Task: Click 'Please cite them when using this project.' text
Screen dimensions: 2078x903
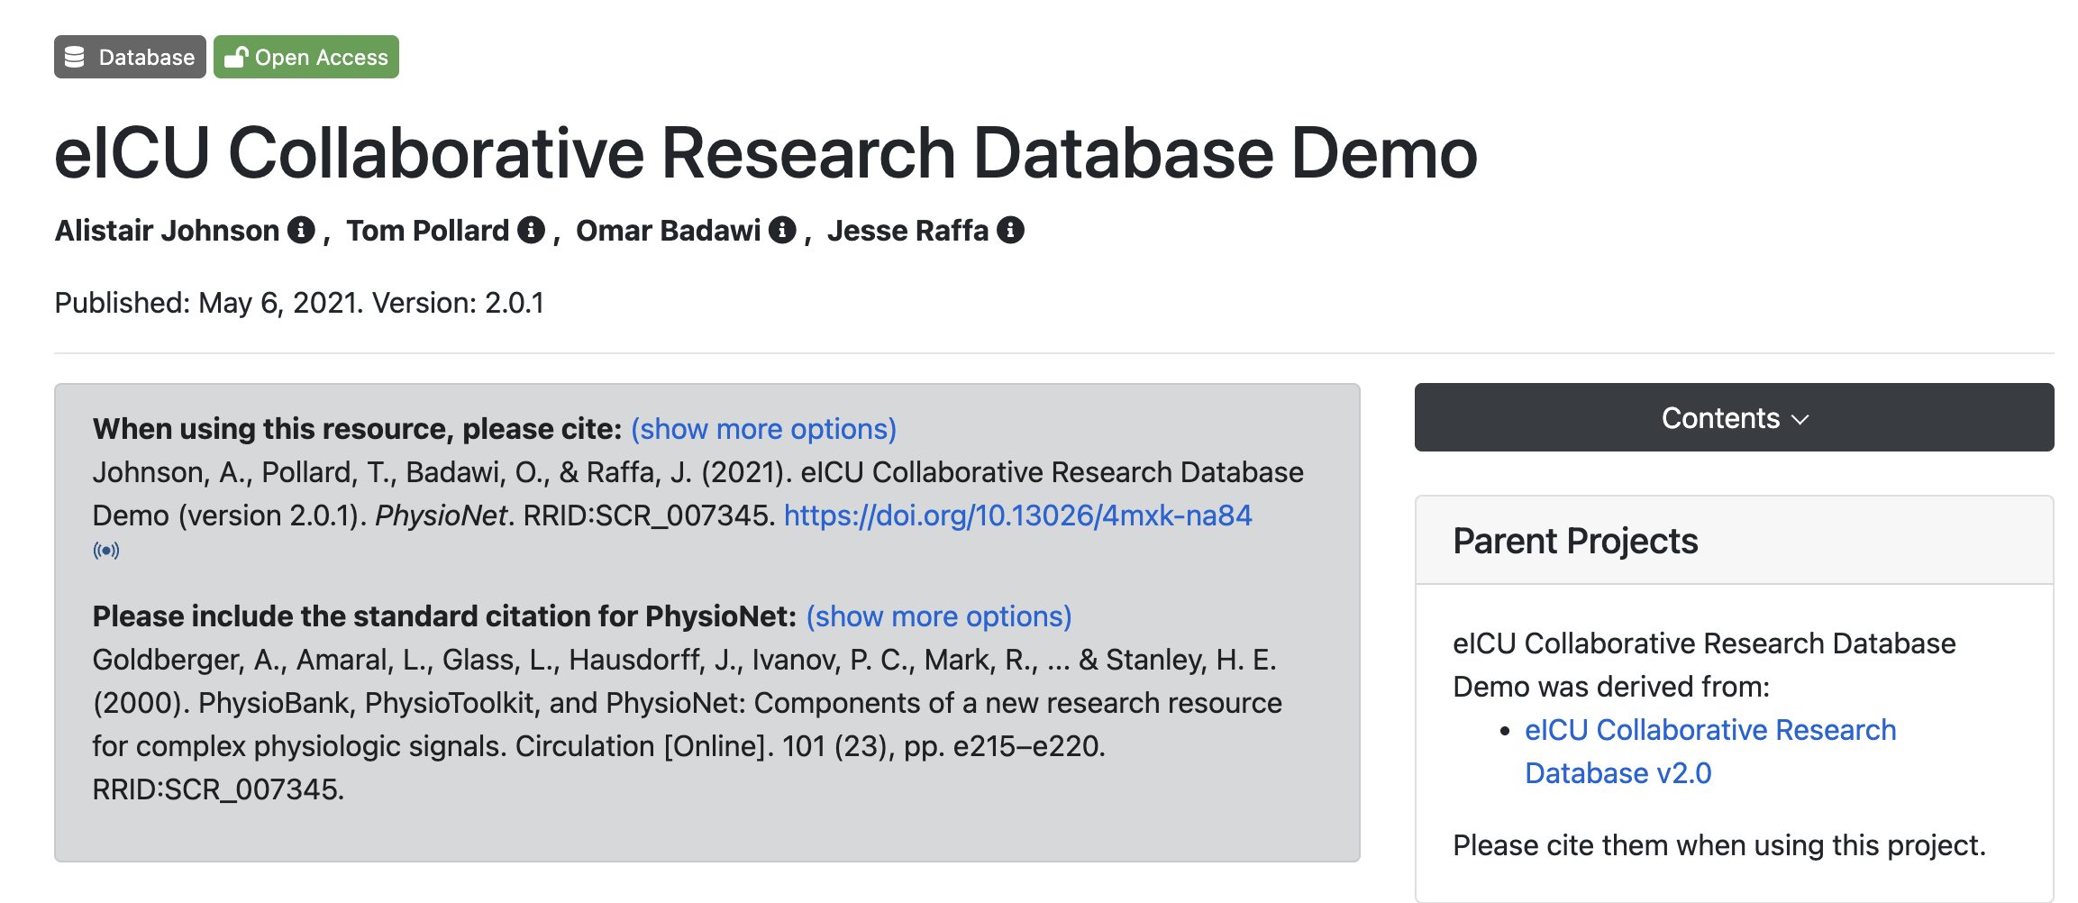Action: pos(1719,845)
